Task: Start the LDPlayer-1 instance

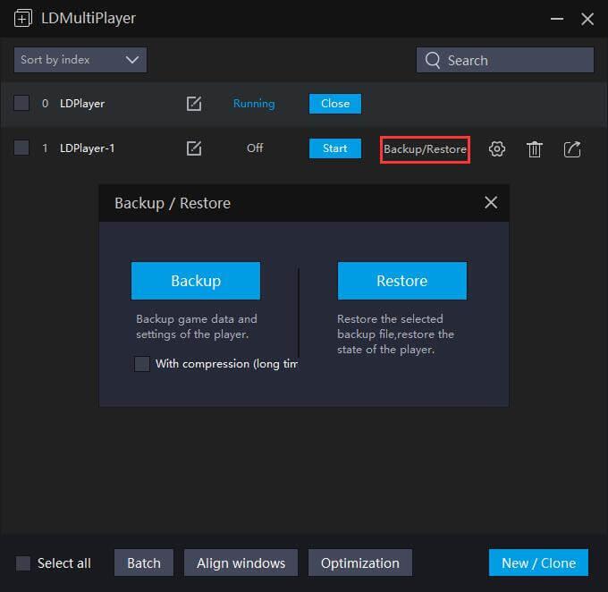Action: coord(335,148)
